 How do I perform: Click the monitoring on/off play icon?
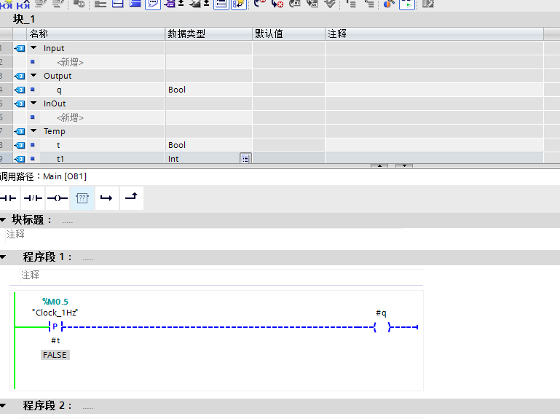tap(407, 4)
